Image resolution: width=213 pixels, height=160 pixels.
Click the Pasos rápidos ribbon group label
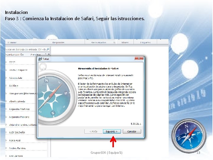[x=99, y=42]
